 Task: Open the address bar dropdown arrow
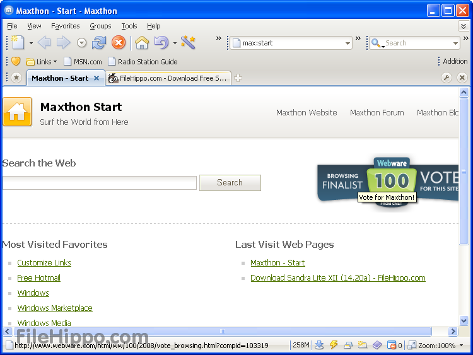347,44
